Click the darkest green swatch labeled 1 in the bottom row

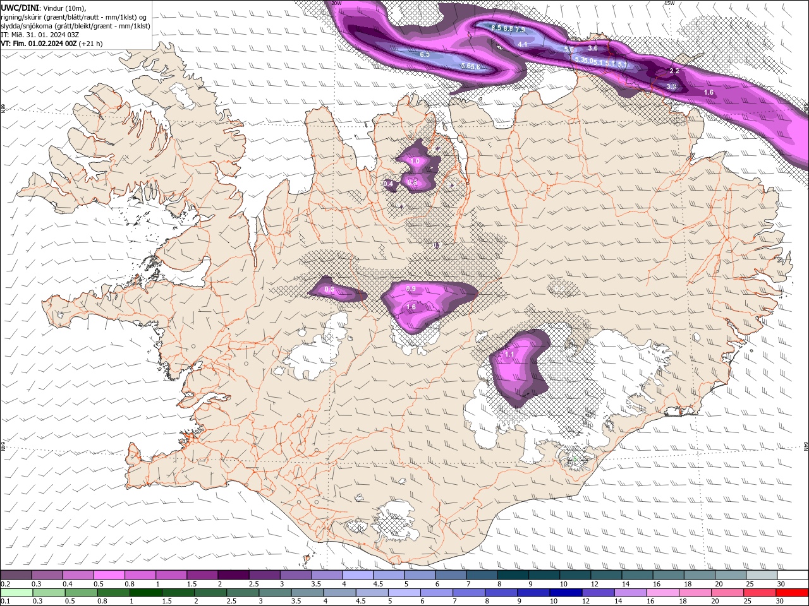[x=145, y=593]
